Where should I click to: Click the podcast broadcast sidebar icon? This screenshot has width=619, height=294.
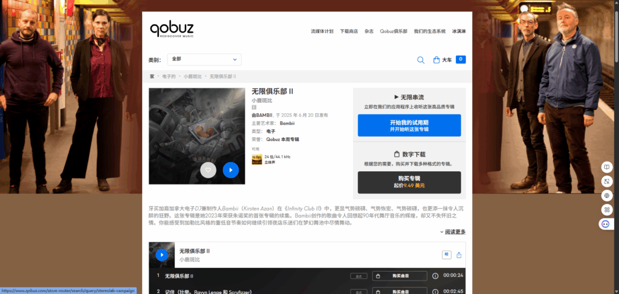(606, 195)
